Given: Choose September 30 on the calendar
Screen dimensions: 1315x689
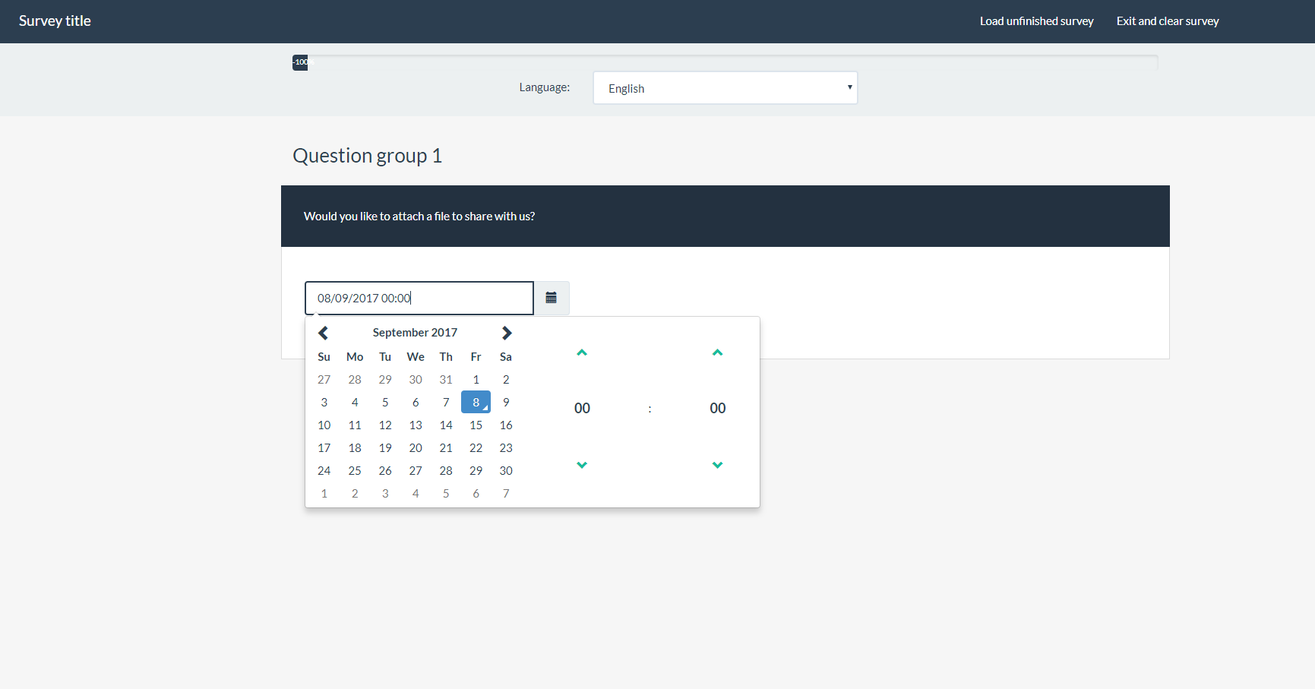Looking at the screenshot, I should (x=506, y=470).
